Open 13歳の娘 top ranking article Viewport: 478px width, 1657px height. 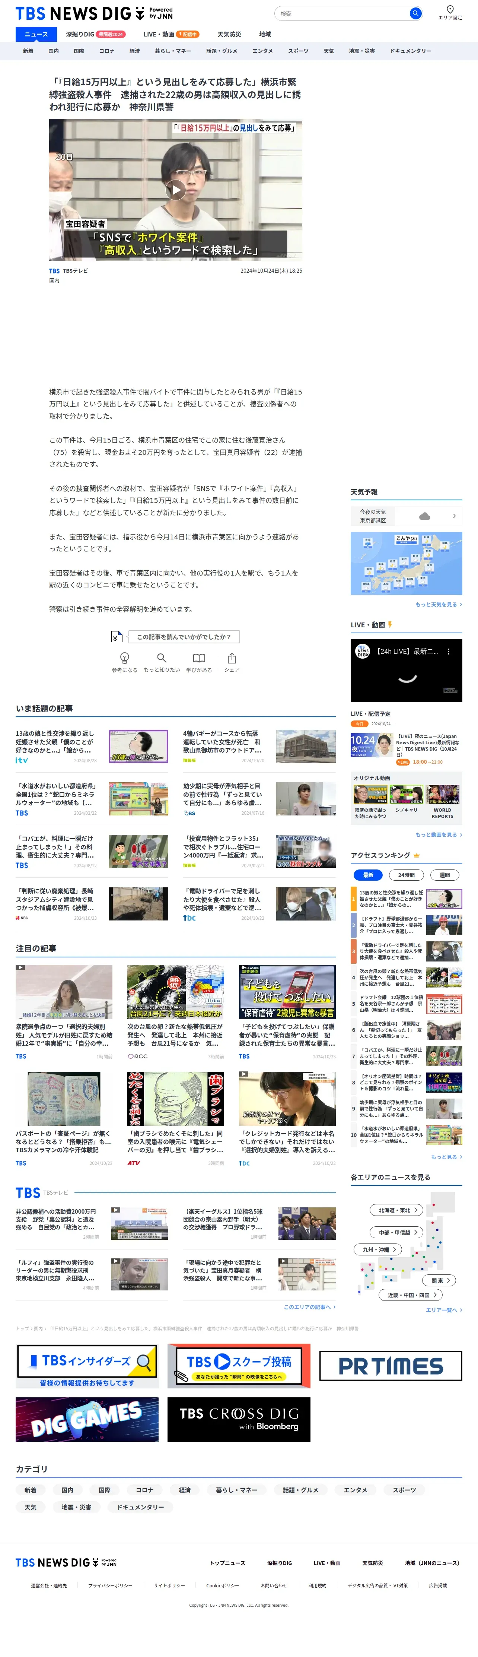406,899
